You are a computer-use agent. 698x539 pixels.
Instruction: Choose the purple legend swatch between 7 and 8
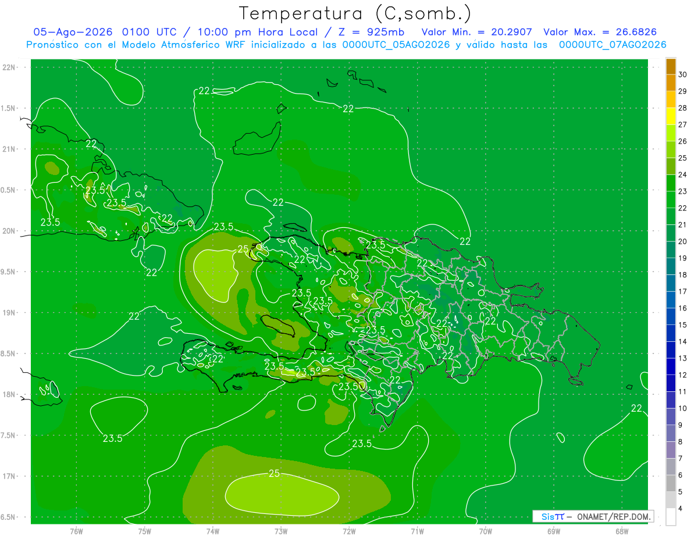pos(671,450)
